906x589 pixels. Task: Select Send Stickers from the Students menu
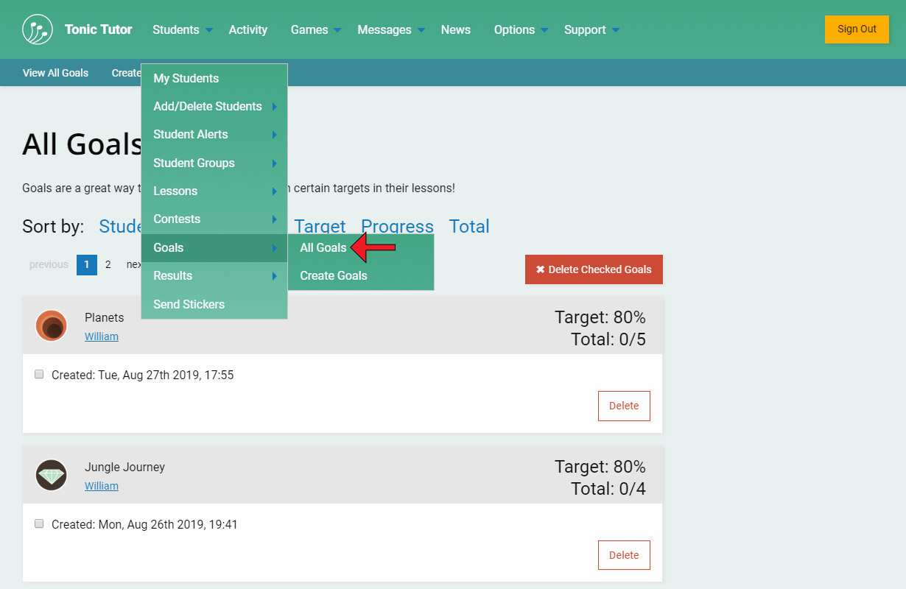pos(189,305)
